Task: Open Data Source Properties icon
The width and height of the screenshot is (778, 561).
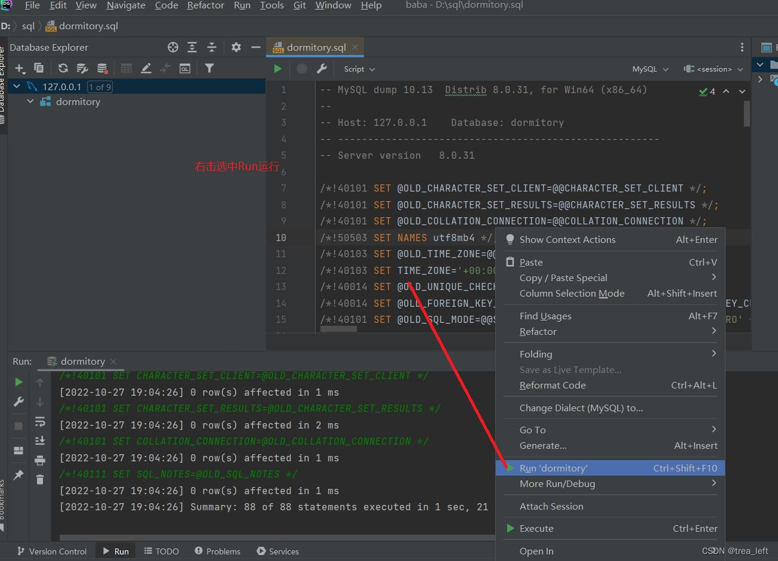Action: pos(82,69)
